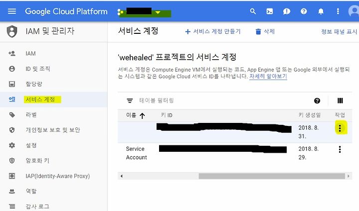Click the person circle icon beside ID 및 조직

point(12,69)
